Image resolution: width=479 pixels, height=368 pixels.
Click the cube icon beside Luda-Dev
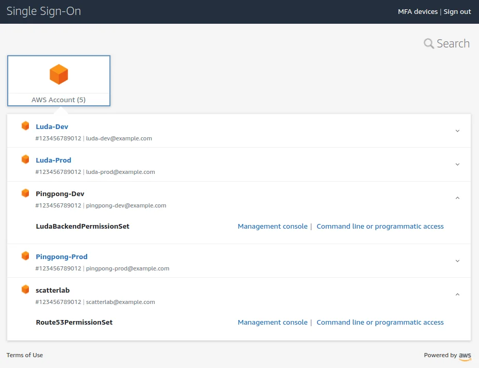(x=25, y=126)
